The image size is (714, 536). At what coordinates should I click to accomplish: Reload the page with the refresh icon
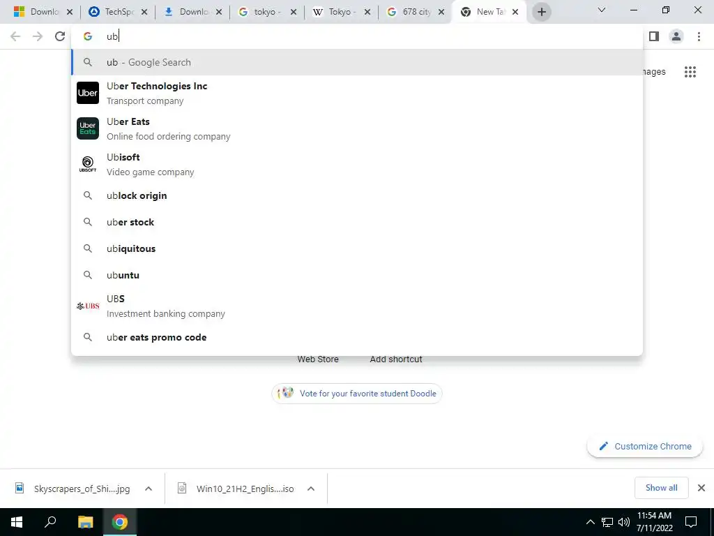(60, 36)
